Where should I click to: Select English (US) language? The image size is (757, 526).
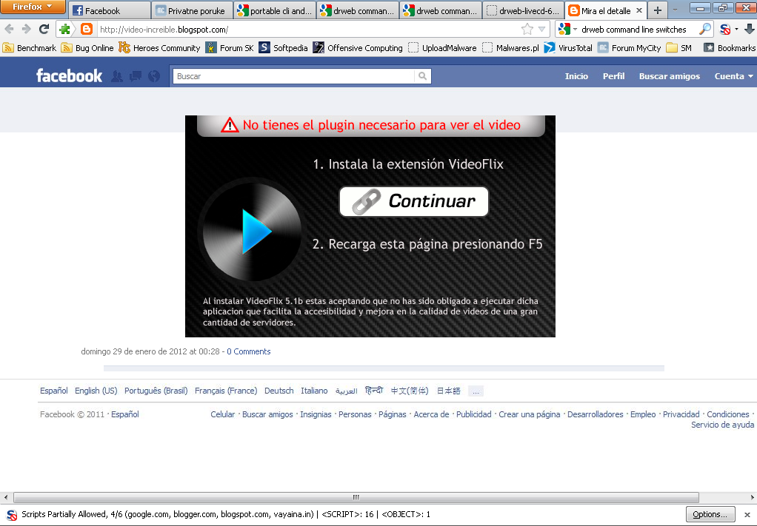96,391
